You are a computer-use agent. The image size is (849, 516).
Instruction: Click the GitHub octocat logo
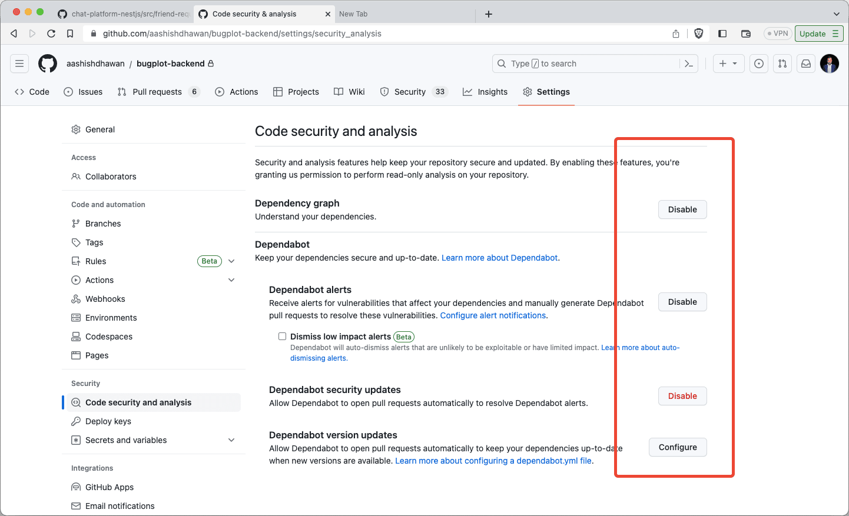point(48,64)
